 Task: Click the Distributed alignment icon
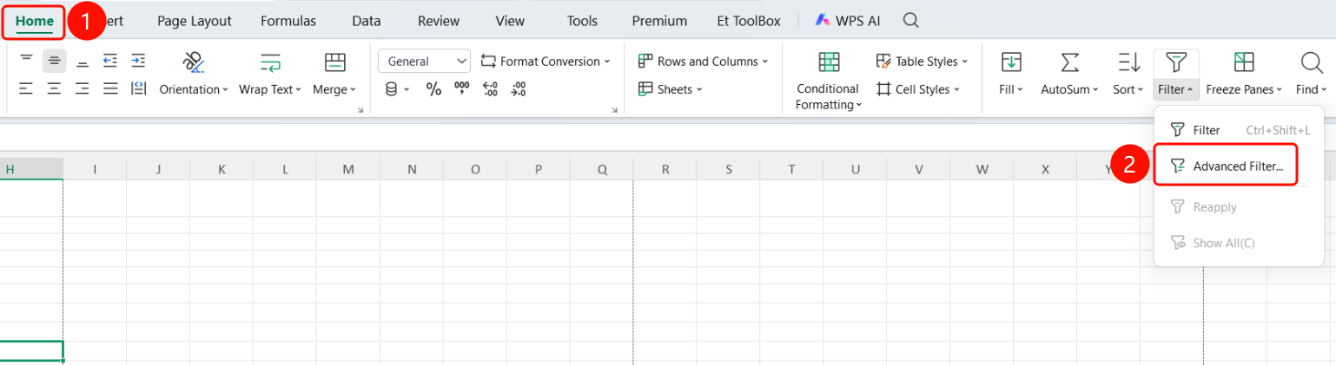pyautogui.click(x=138, y=88)
